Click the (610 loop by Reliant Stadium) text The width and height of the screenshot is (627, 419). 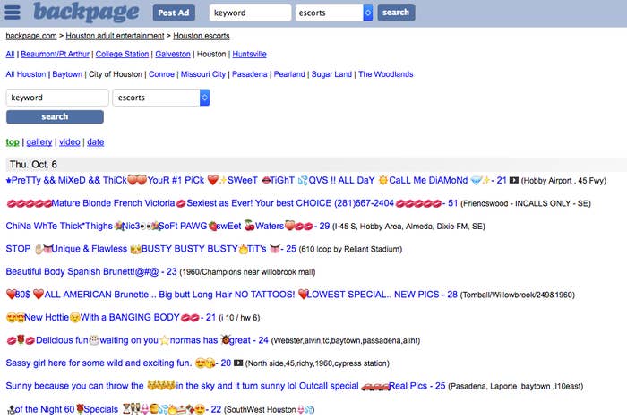pyautogui.click(x=350, y=250)
